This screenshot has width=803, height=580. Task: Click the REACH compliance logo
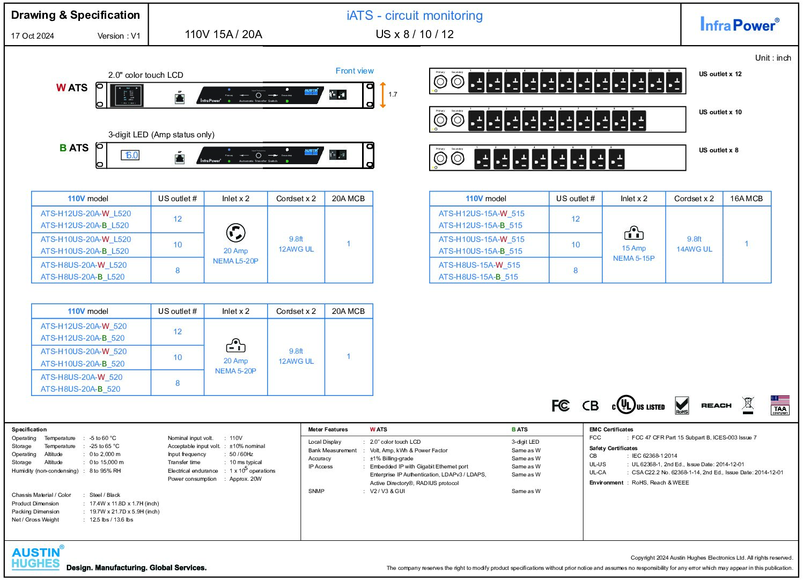coord(716,406)
